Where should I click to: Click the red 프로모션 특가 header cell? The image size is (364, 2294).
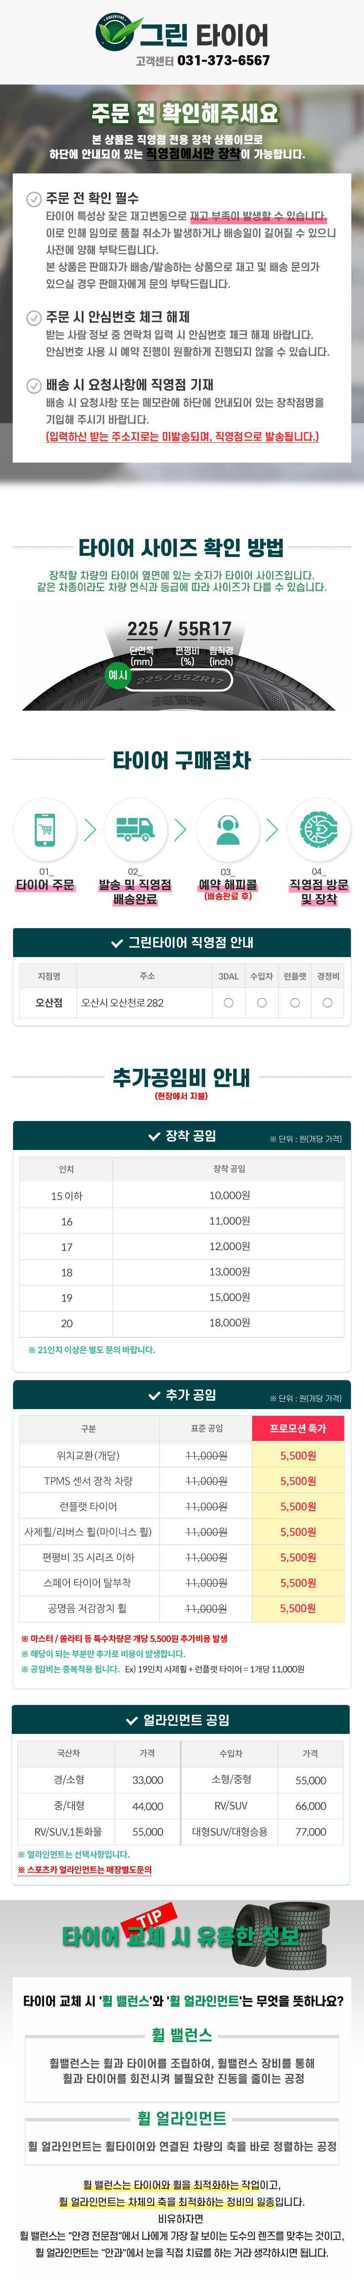click(297, 1429)
